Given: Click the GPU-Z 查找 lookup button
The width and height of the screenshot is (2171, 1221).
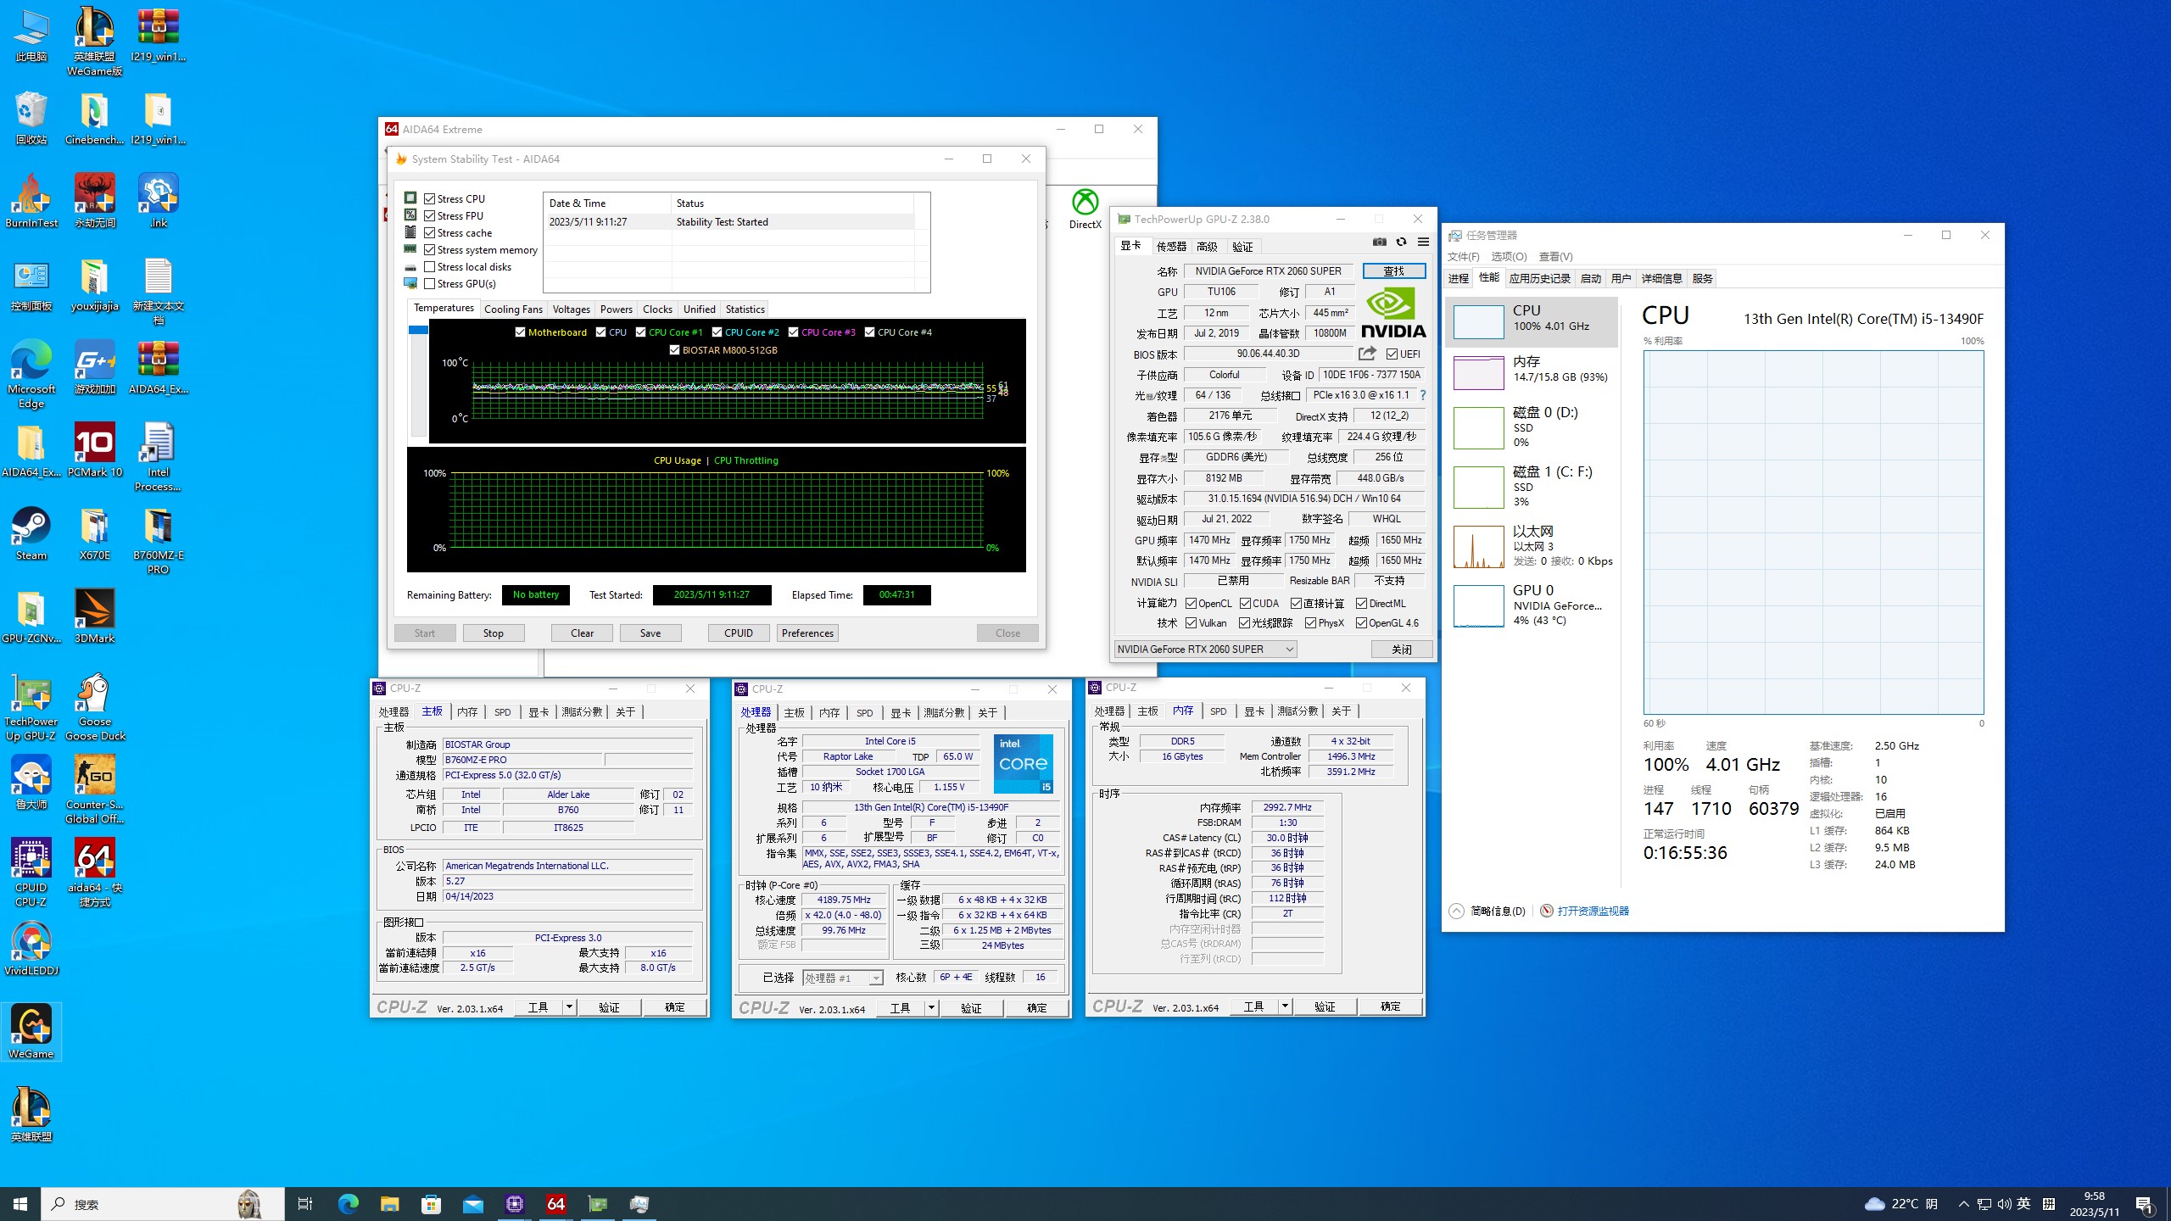Looking at the screenshot, I should (1394, 271).
